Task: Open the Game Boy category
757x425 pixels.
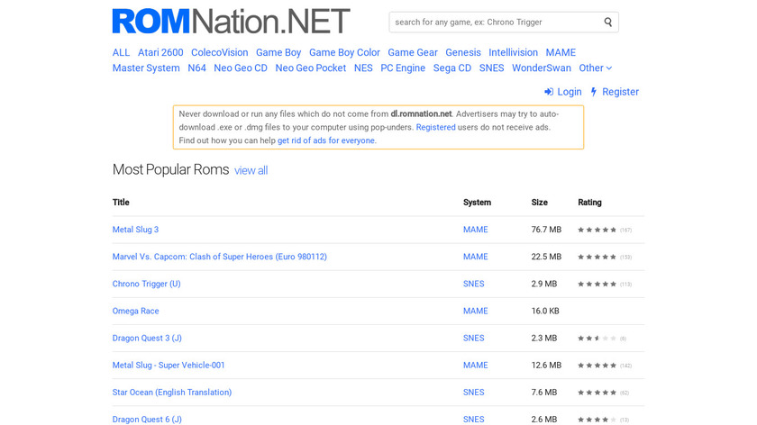Action: point(278,52)
